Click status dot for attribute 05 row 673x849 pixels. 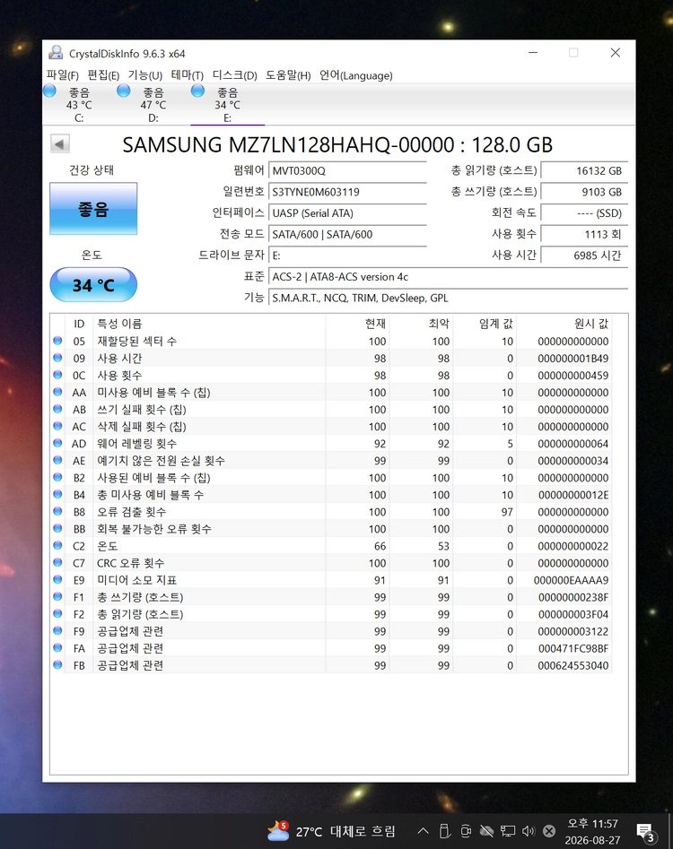click(x=57, y=341)
